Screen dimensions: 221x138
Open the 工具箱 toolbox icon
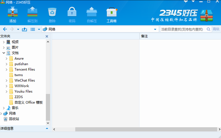112,12
